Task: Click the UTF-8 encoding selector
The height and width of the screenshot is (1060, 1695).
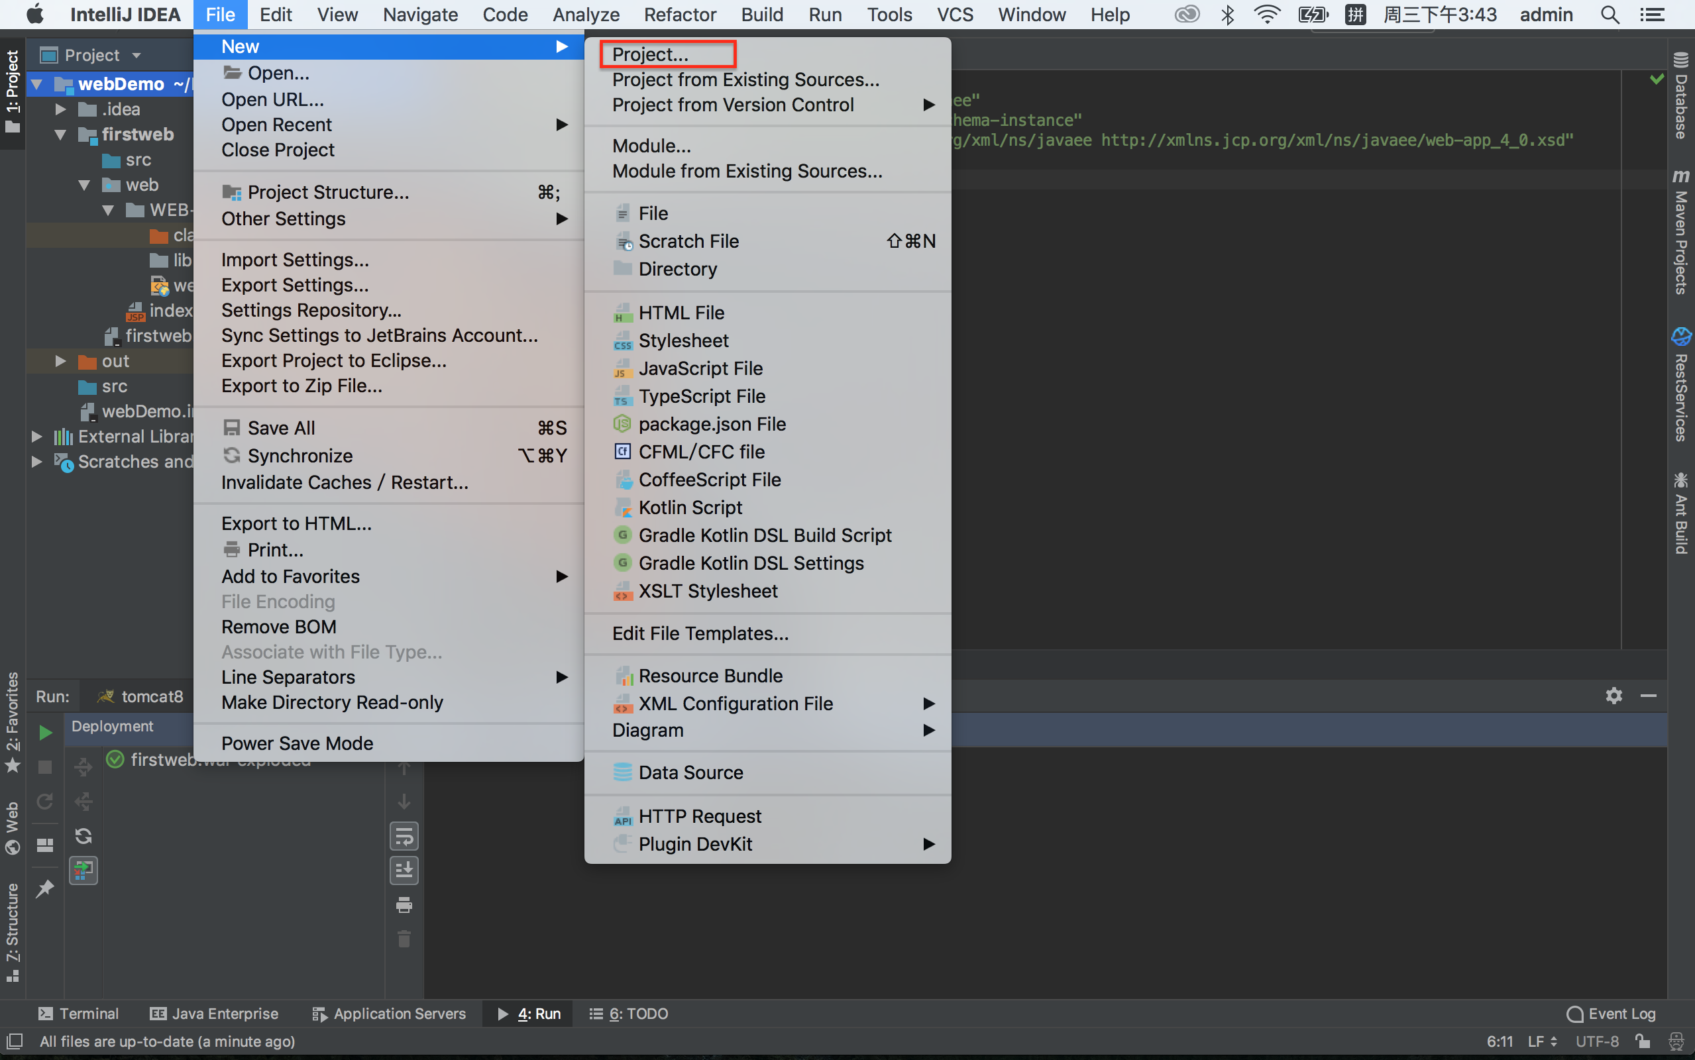Action: click(x=1597, y=1041)
